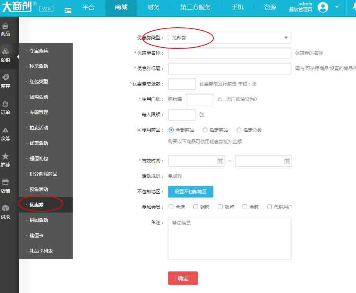Check the 全选 member checkbox

[x=171, y=207]
